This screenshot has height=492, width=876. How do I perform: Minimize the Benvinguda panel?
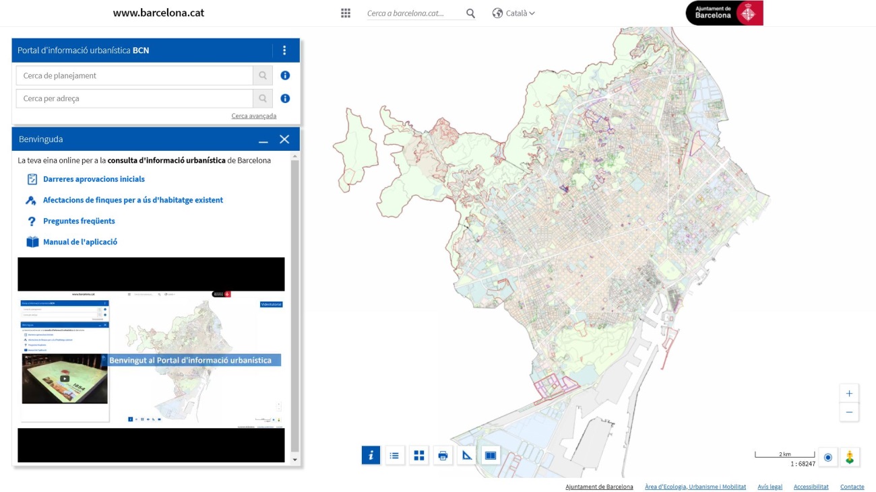point(263,139)
